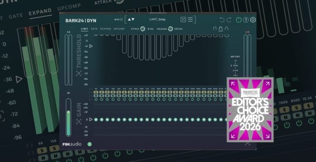
Task: Solo the 60 Hz band
Action: click(96, 92)
